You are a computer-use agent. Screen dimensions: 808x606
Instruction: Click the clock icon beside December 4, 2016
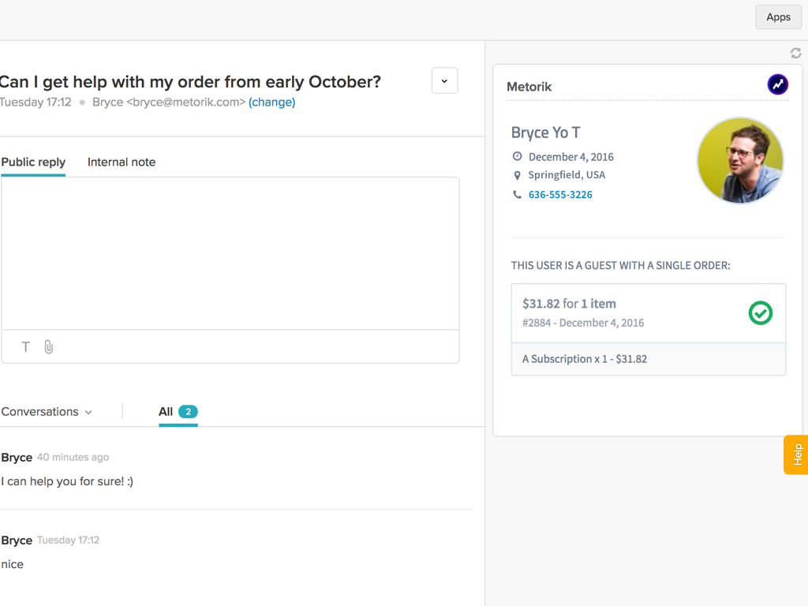(x=517, y=156)
